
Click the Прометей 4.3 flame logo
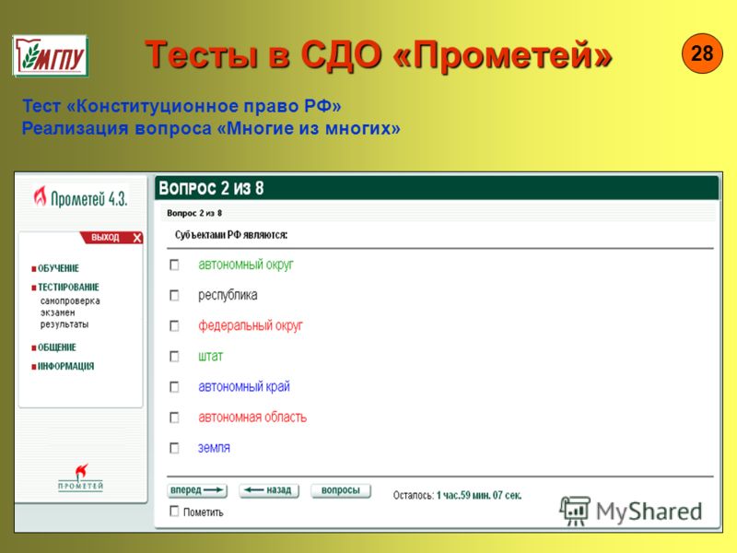click(80, 197)
